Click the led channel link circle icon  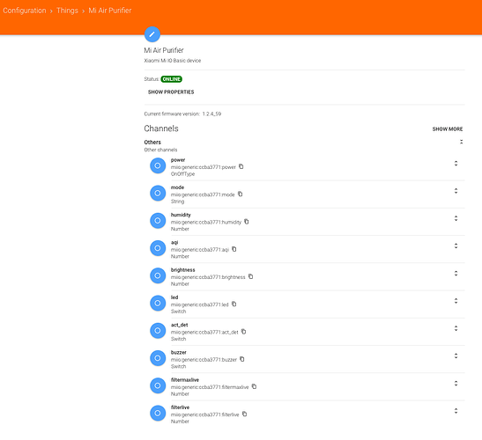(x=158, y=303)
